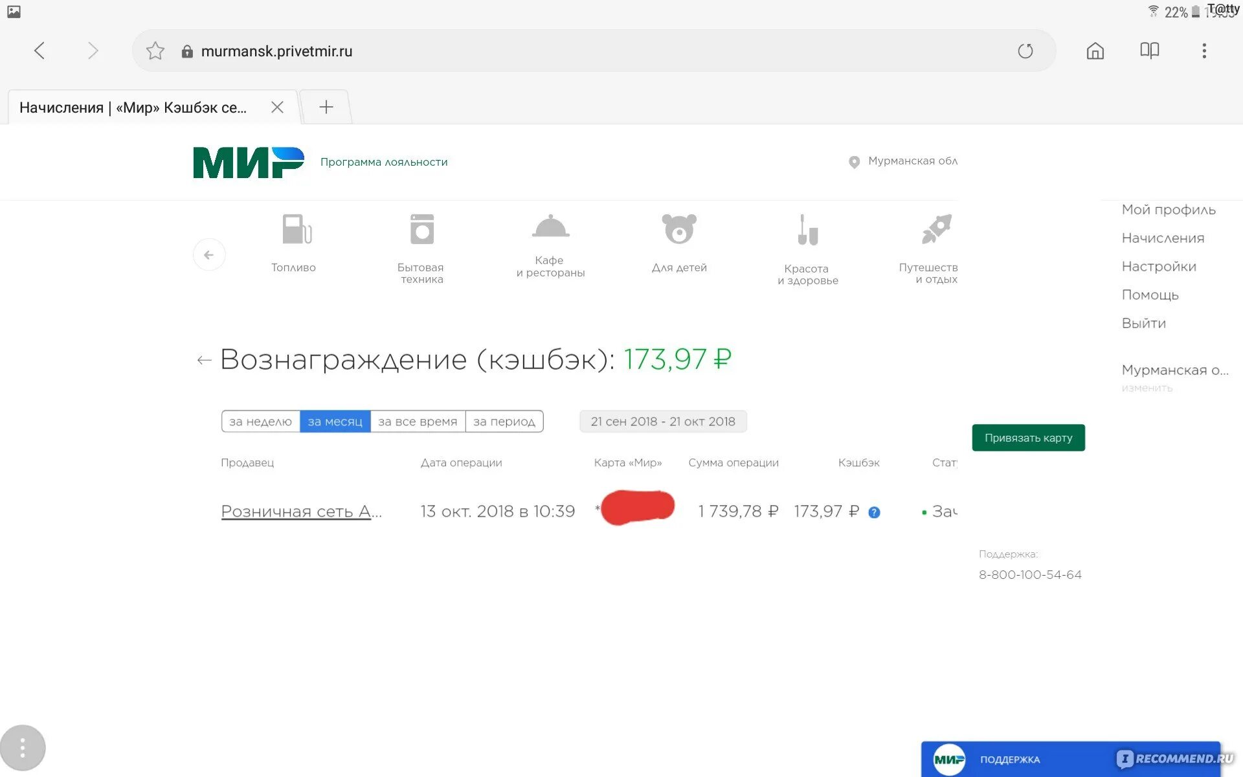Tap the lock icon in address bar
Screen dimensions: 1243x777
click(187, 51)
